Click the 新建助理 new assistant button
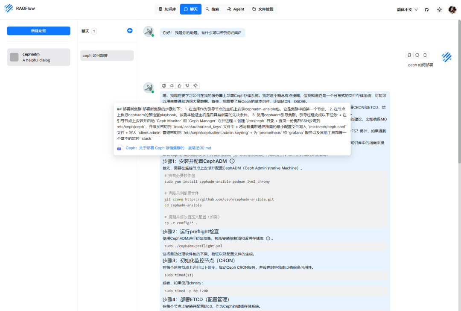The height and width of the screenshot is (311, 461). pyautogui.click(x=38, y=31)
